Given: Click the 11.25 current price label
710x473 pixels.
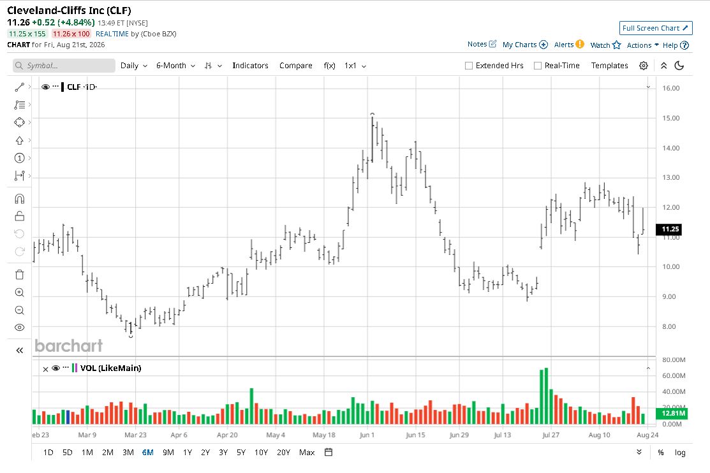Looking at the screenshot, I should pyautogui.click(x=669, y=229).
